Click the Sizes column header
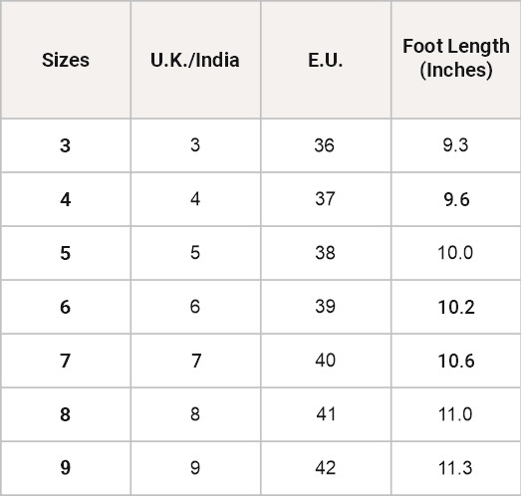This screenshot has height=497, width=521. (x=66, y=60)
